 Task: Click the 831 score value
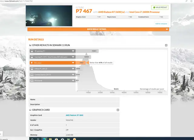[77, 81]
